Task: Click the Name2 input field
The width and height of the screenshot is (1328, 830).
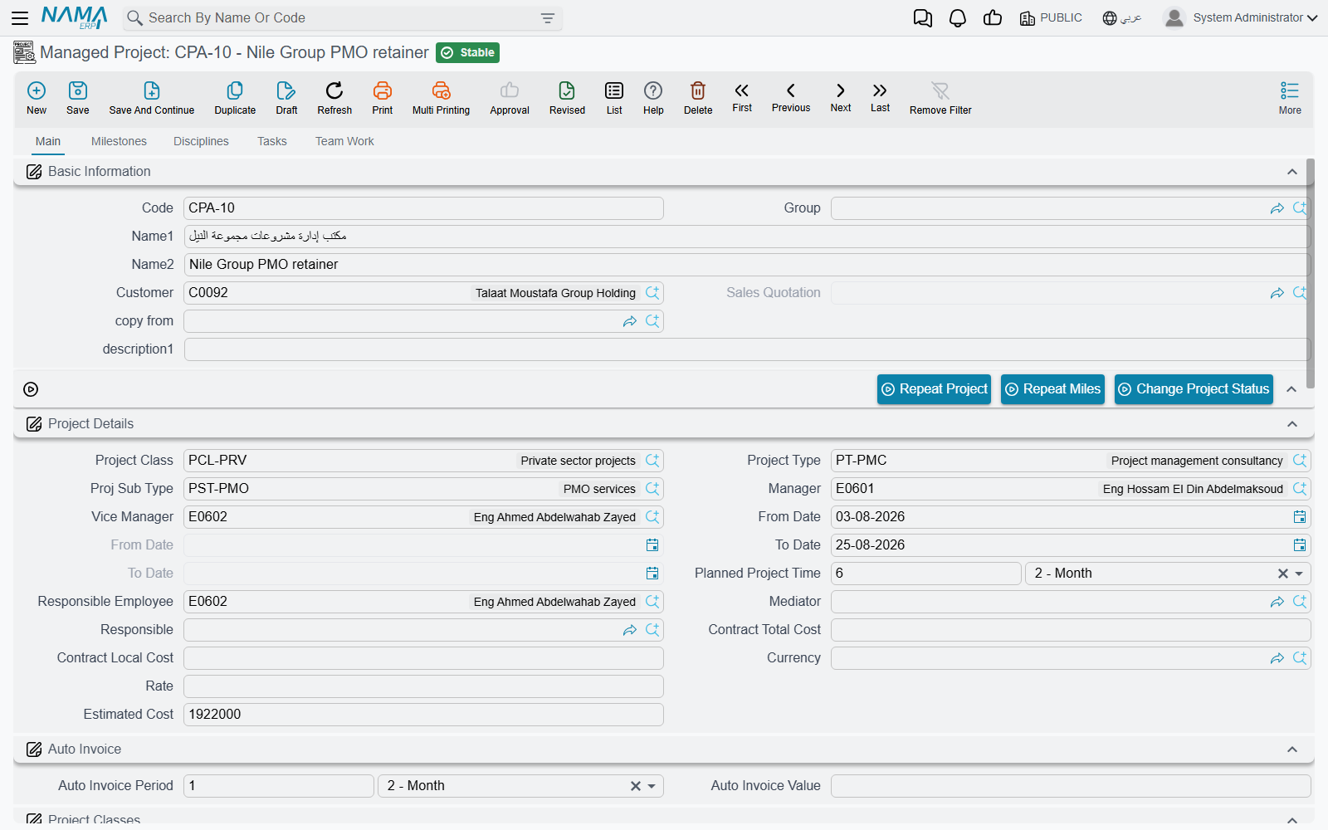Action: tap(747, 265)
